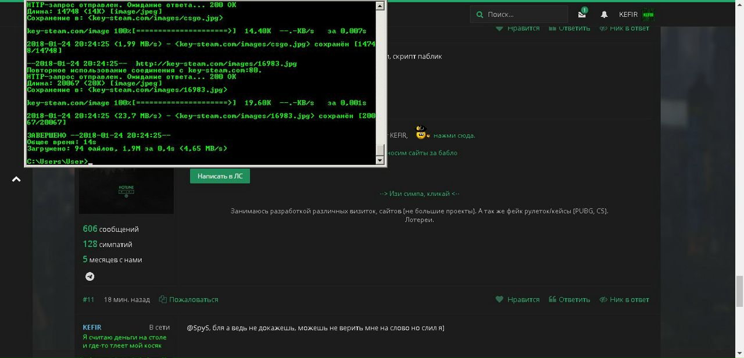Reply to post #11 with Ответить
The image size is (744, 358).
click(569, 299)
